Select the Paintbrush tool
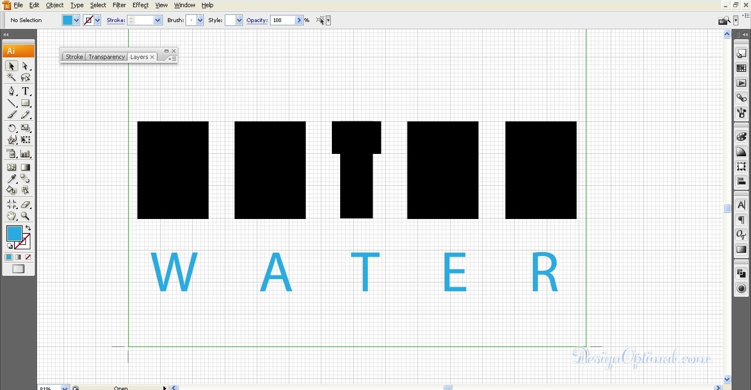The image size is (751, 390). pyautogui.click(x=12, y=115)
